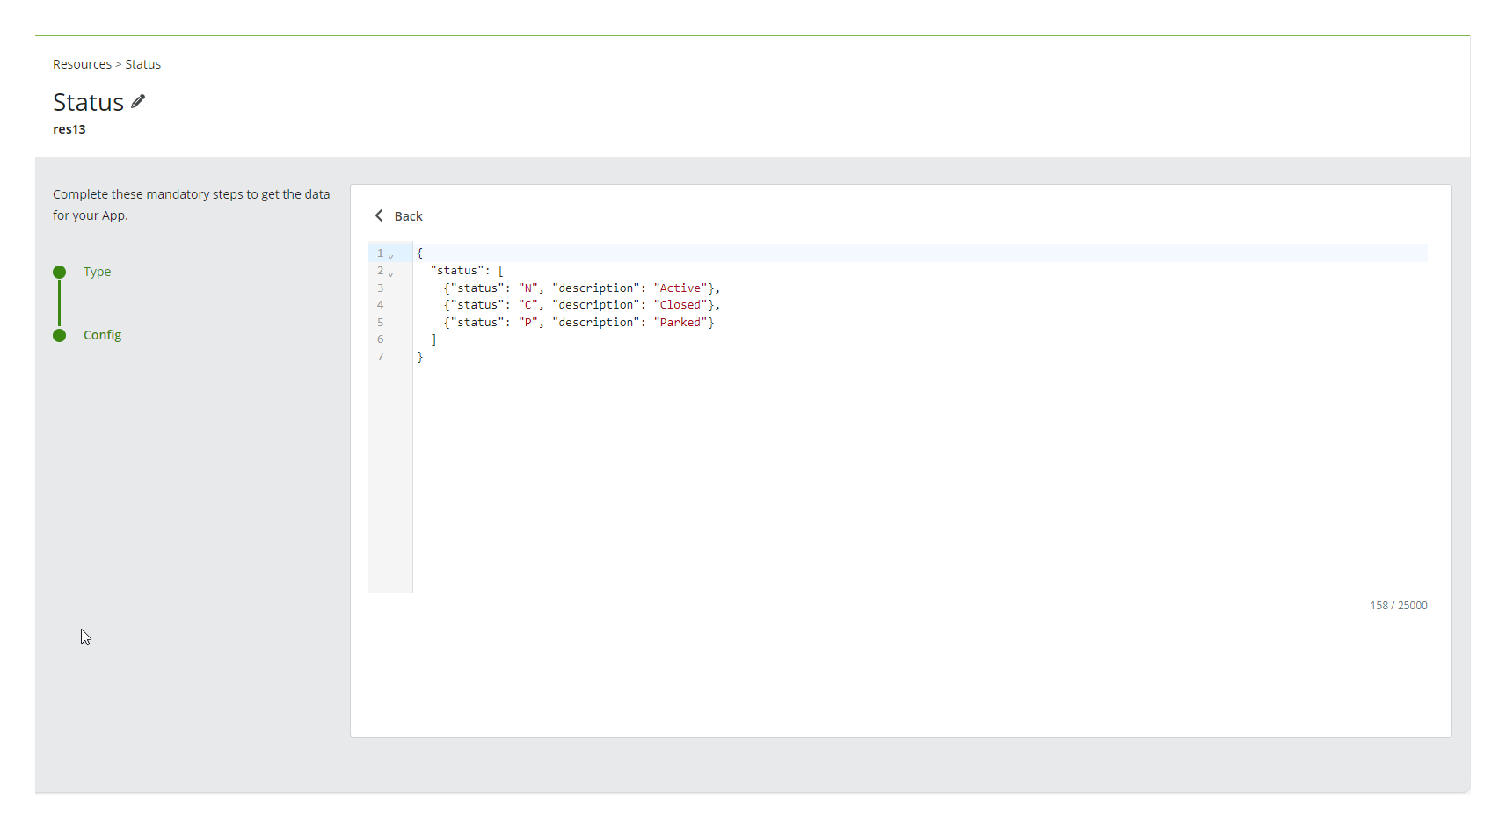The height and width of the screenshot is (830, 1506).
Task: Click the green step connector line between Type and Config
Action: click(59, 303)
